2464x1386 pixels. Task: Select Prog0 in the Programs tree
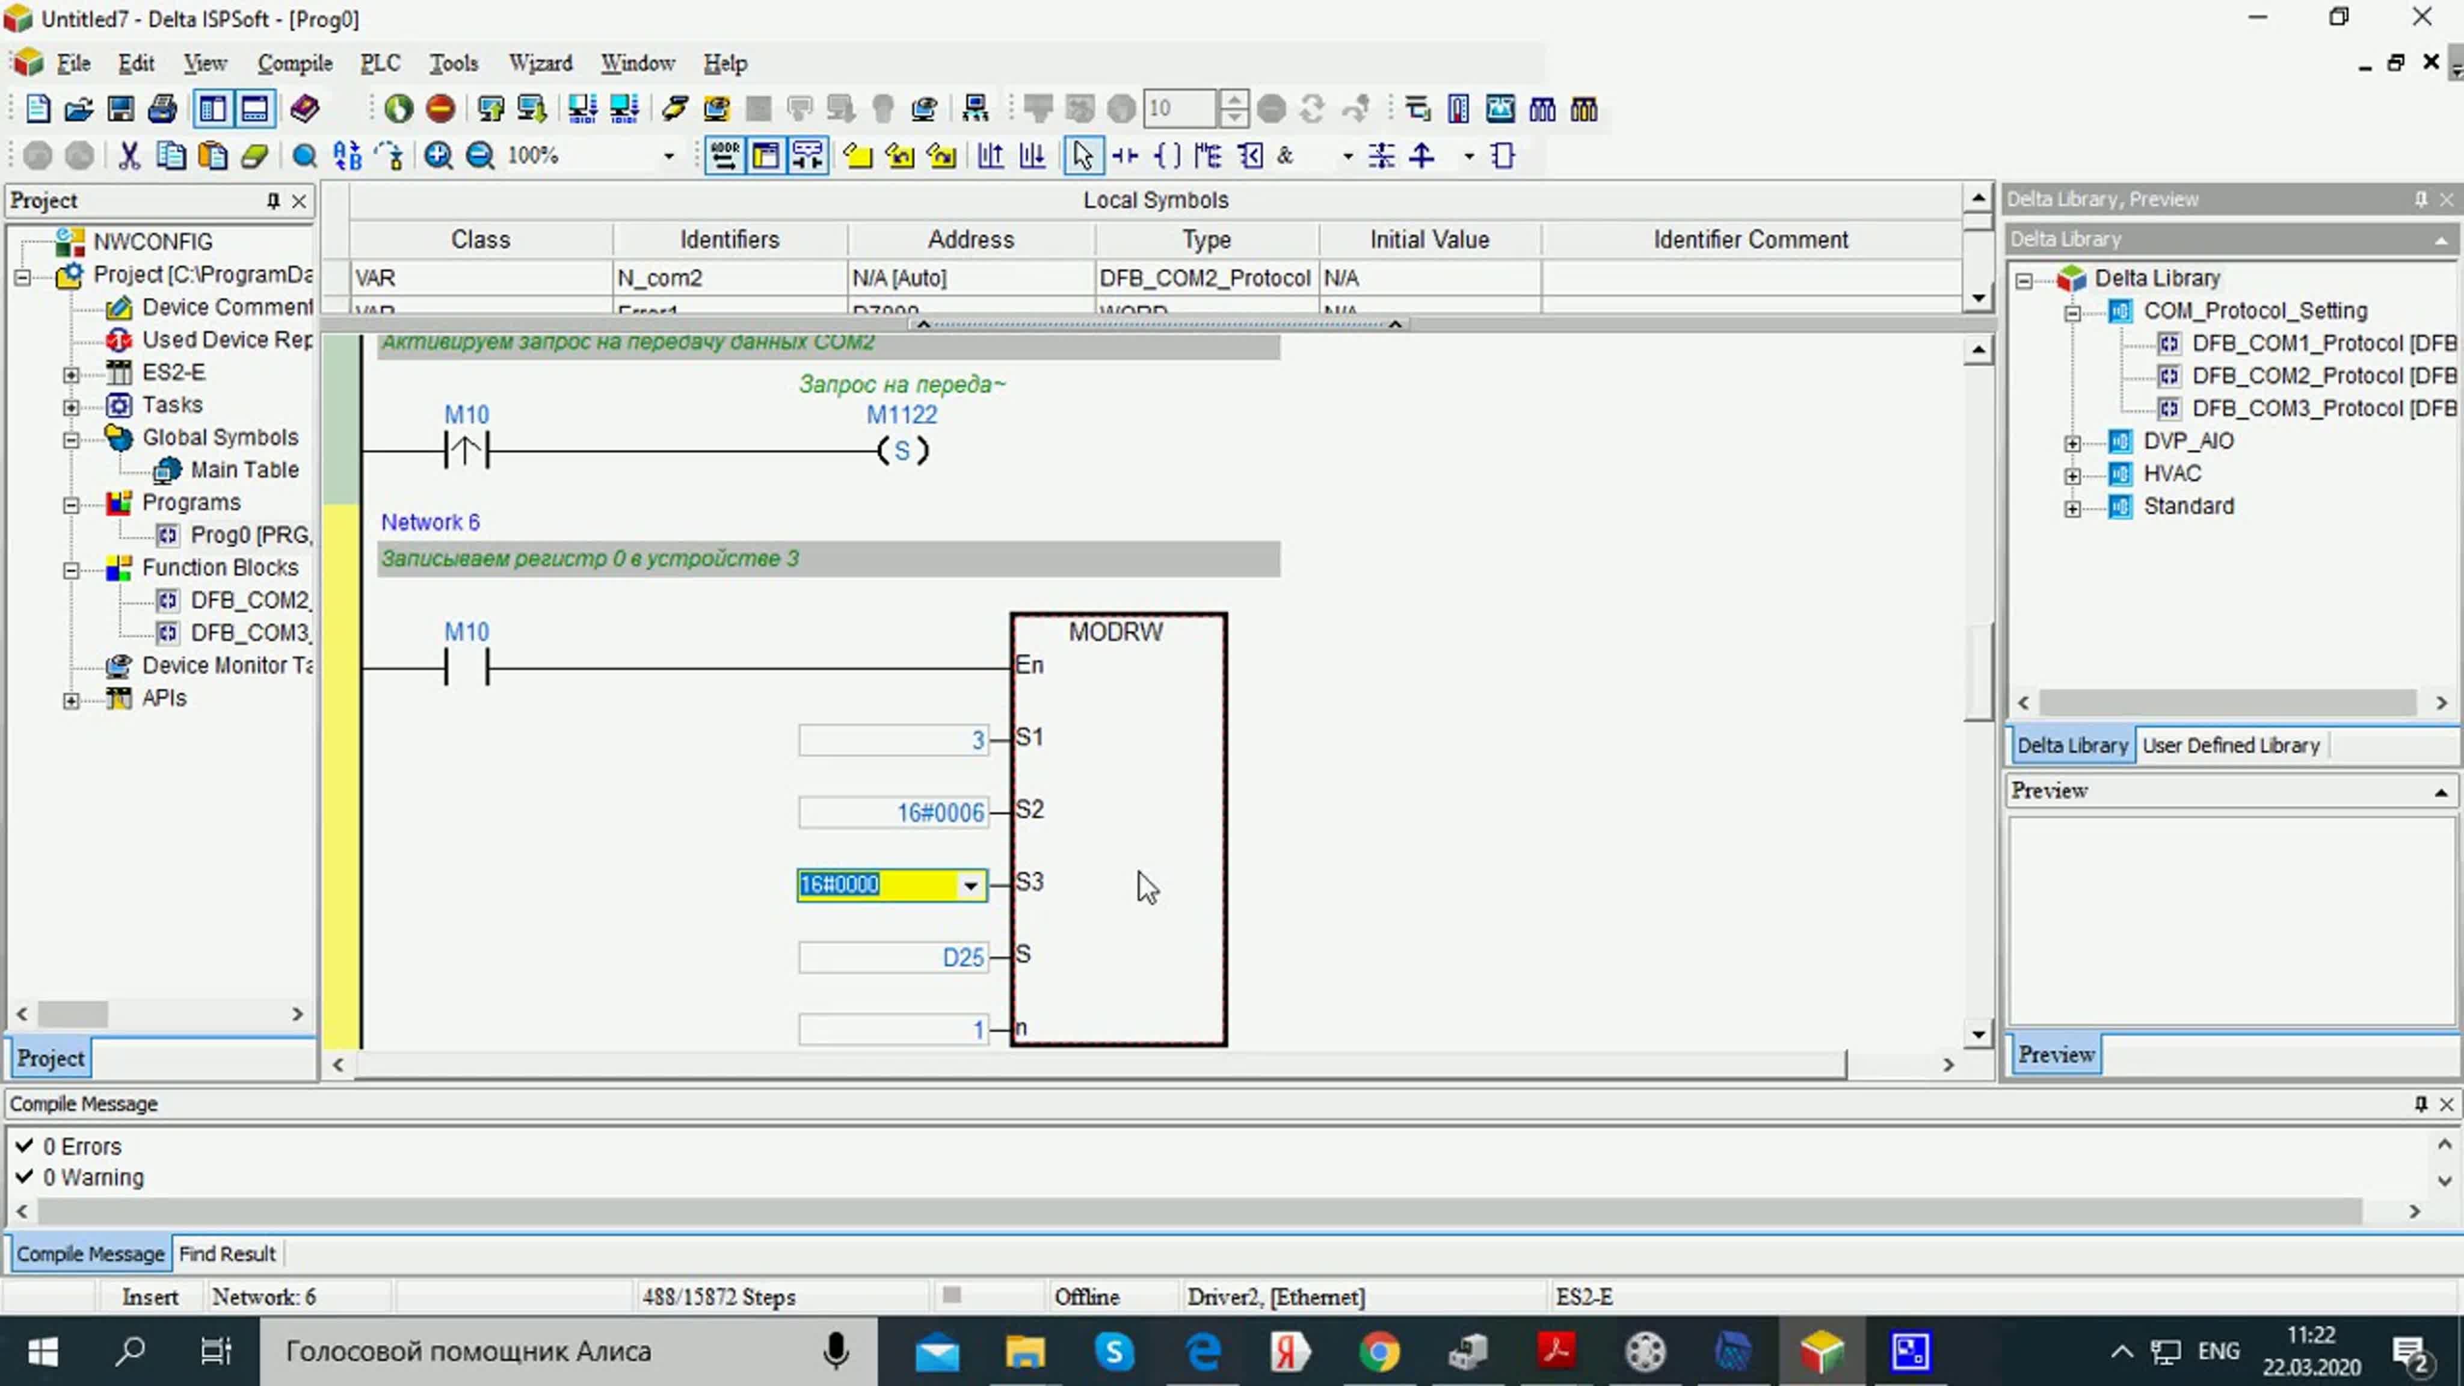(250, 535)
